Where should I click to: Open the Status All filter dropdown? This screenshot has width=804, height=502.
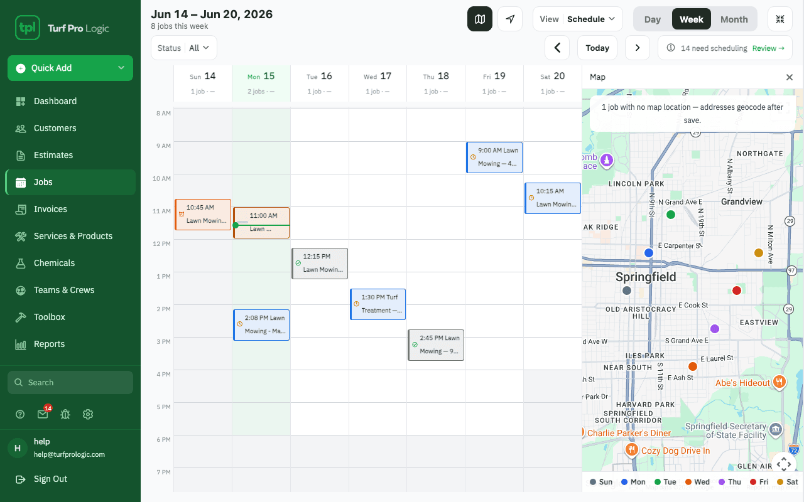184,48
